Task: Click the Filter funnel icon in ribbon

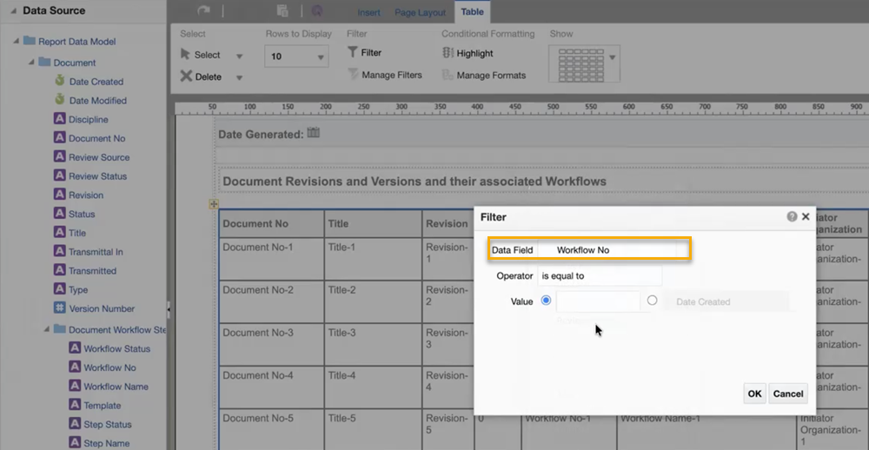Action: point(352,52)
